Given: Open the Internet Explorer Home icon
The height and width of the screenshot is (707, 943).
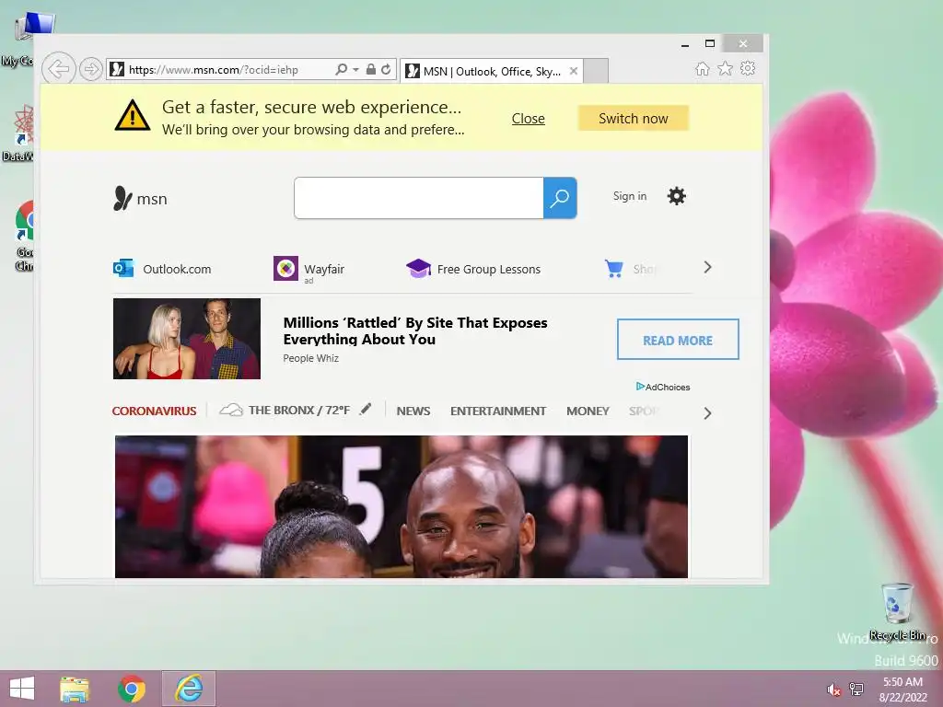Looking at the screenshot, I should pos(702,68).
